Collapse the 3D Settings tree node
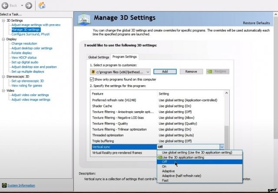This screenshot has width=278, height=193. point(3,20)
